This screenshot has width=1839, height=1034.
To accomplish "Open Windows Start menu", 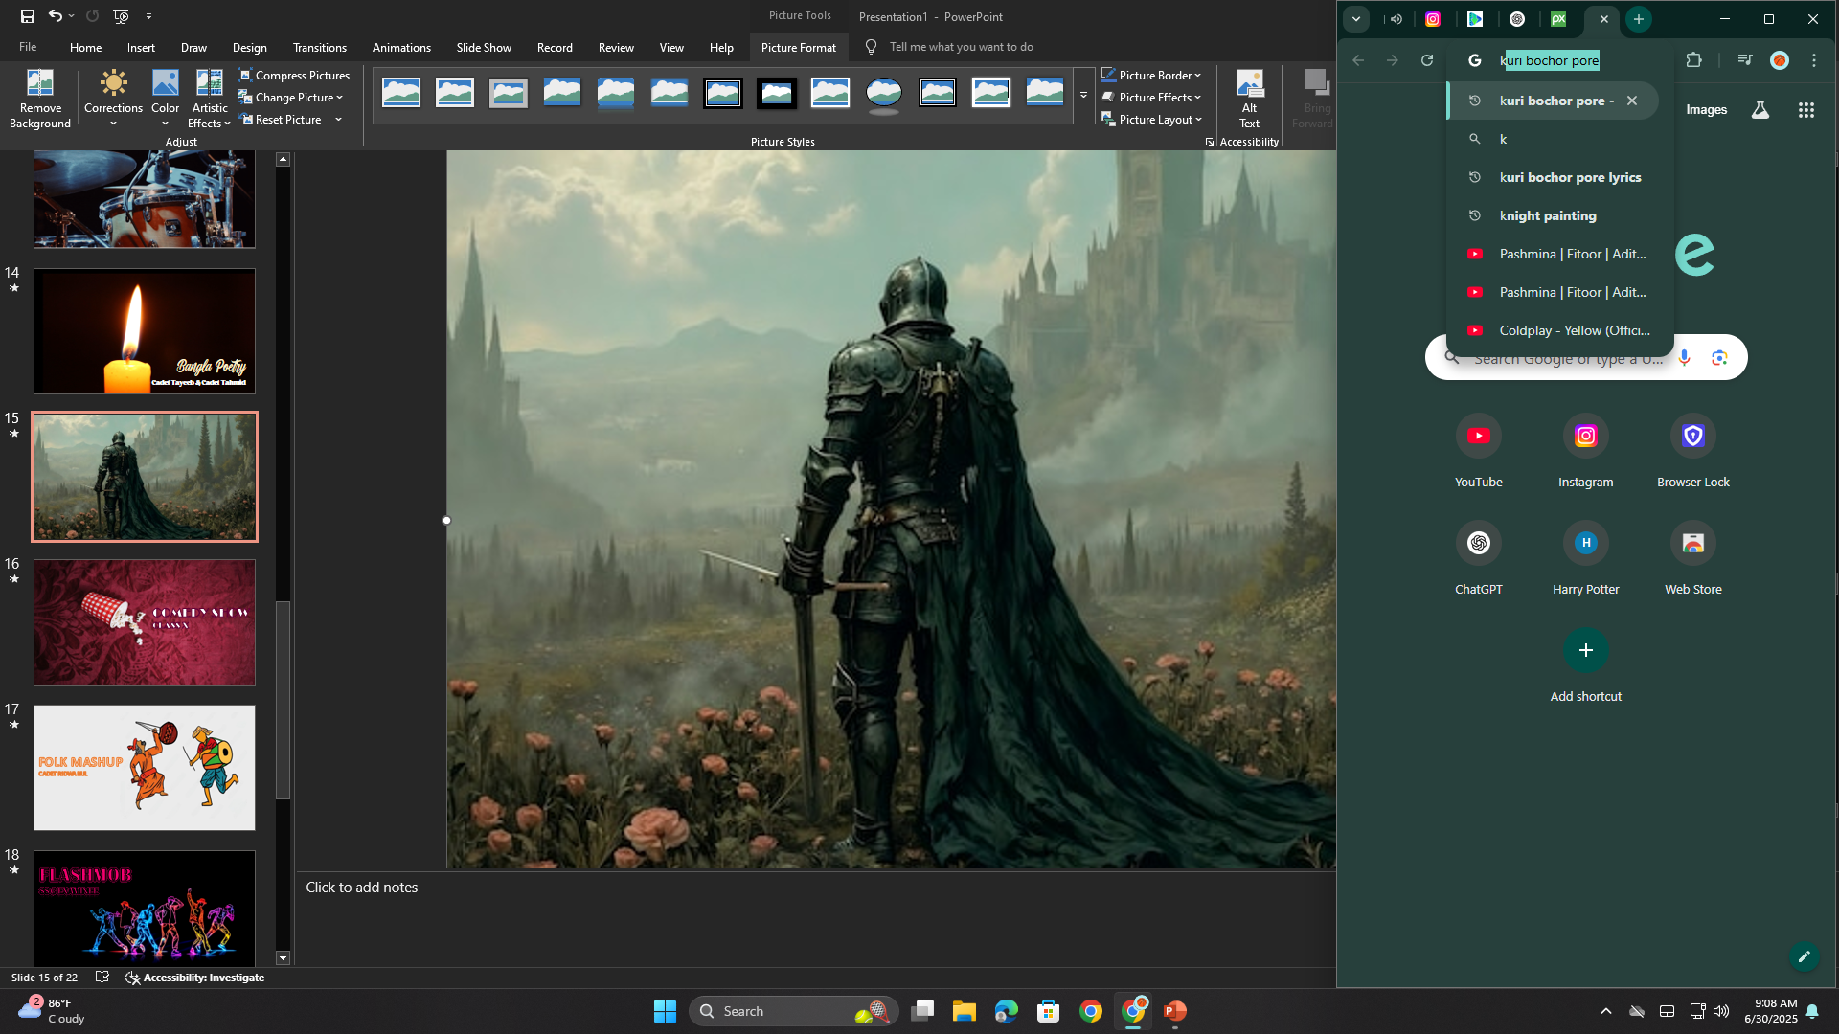I will point(665,1011).
